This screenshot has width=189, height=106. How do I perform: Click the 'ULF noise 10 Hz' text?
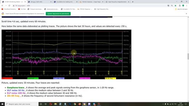(x=16, y=90)
